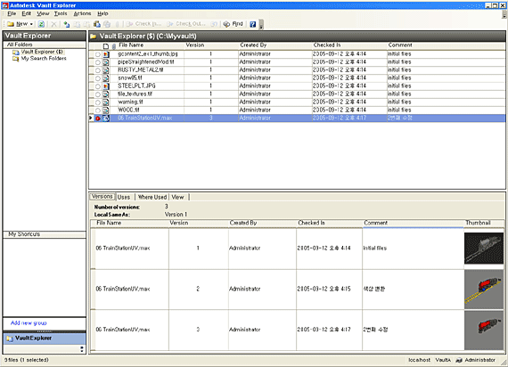The height and width of the screenshot is (367, 508).
Task: Click version 2 train thumbnail on yellow track
Action: [484, 290]
